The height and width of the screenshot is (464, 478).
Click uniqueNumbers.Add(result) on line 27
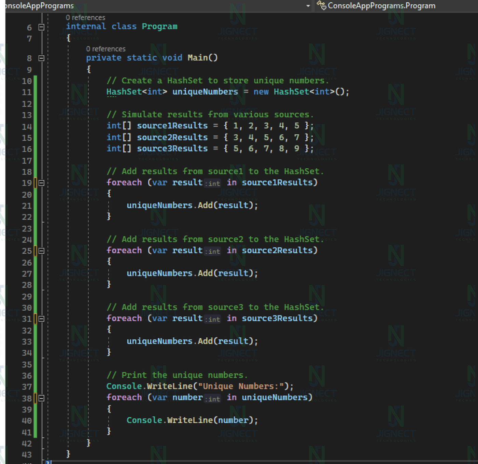coord(192,273)
